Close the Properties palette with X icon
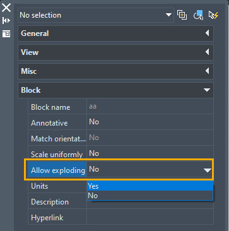This screenshot has width=229, height=231. (x=6, y=8)
